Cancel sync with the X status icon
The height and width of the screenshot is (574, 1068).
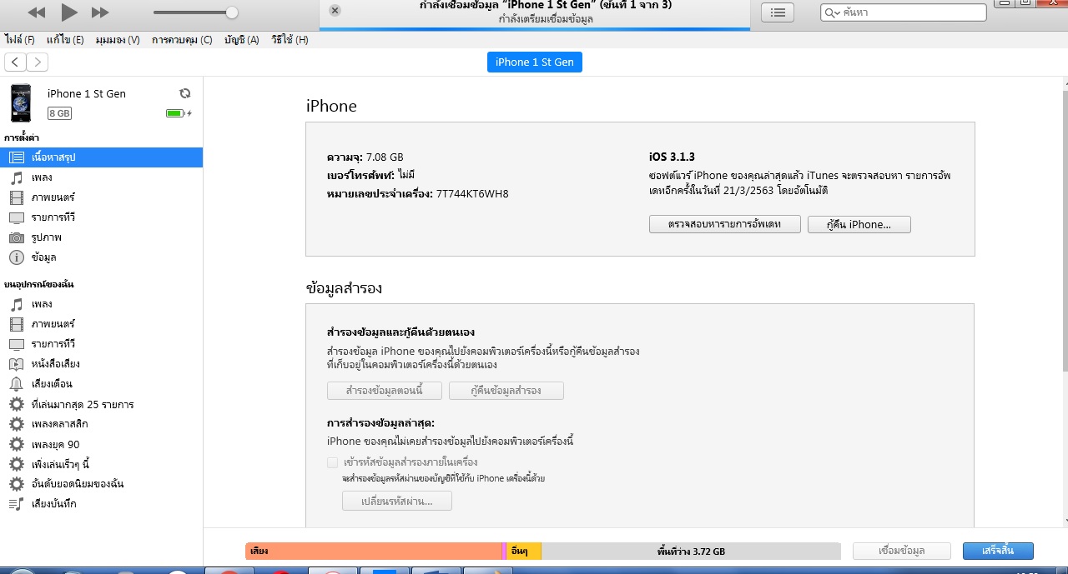(335, 11)
